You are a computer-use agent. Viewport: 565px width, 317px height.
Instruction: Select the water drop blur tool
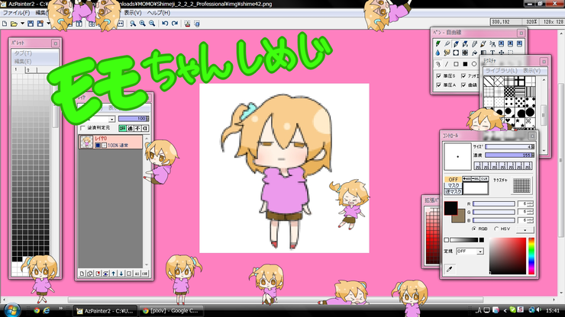click(x=437, y=53)
